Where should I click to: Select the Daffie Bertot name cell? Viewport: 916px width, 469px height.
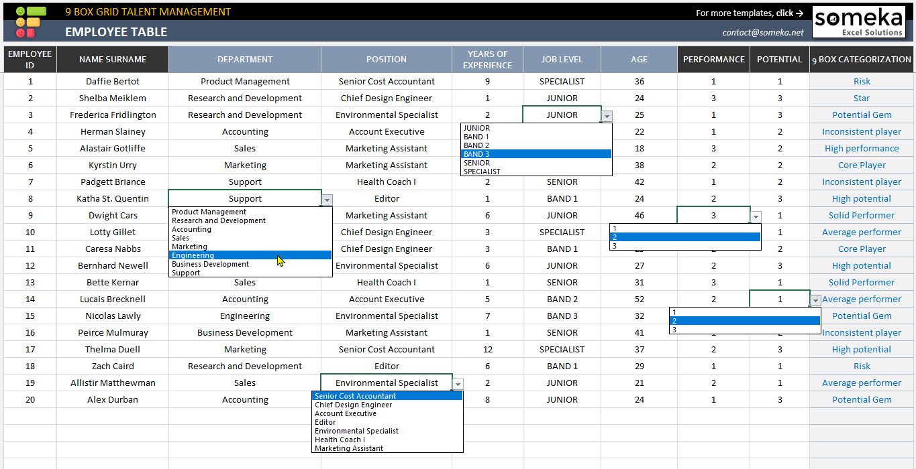113,82
